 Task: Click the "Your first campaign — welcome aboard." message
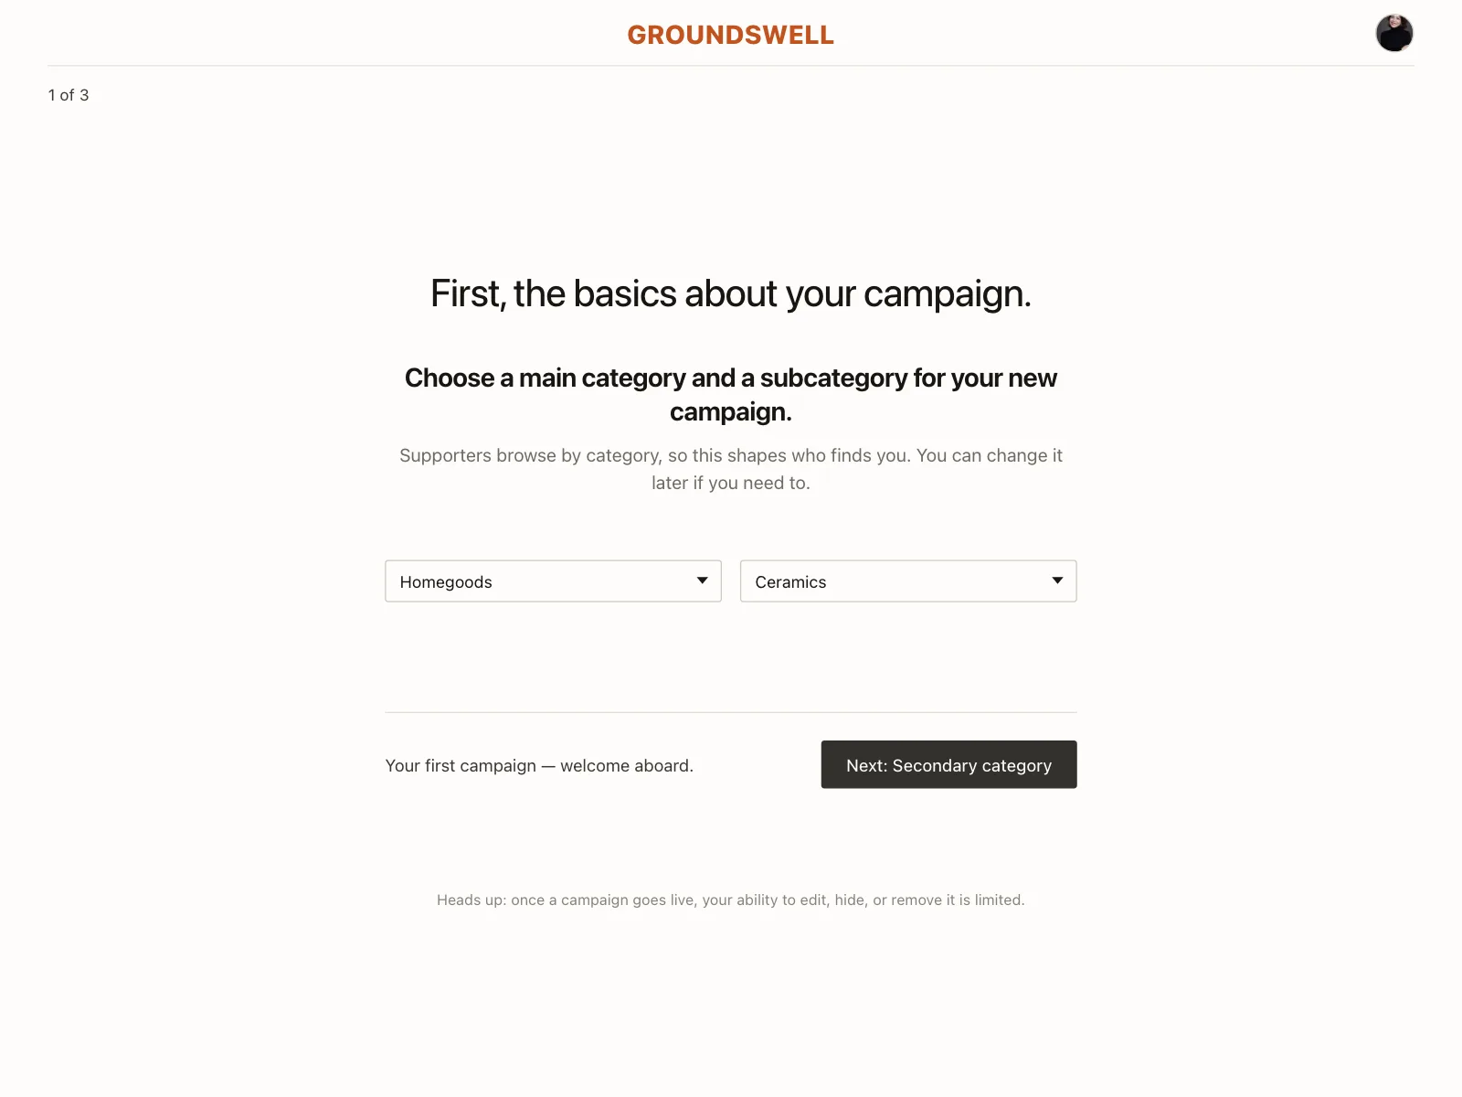point(539,766)
